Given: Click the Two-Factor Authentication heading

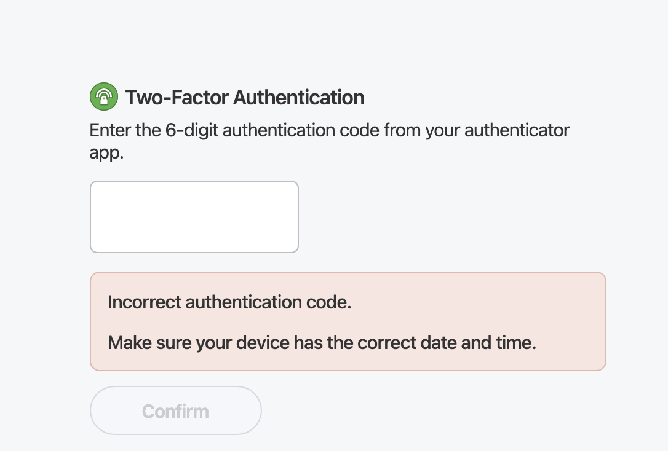Looking at the screenshot, I should pos(245,97).
